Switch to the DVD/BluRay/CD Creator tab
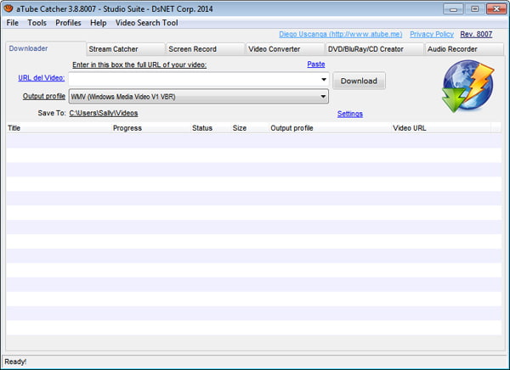 374,49
